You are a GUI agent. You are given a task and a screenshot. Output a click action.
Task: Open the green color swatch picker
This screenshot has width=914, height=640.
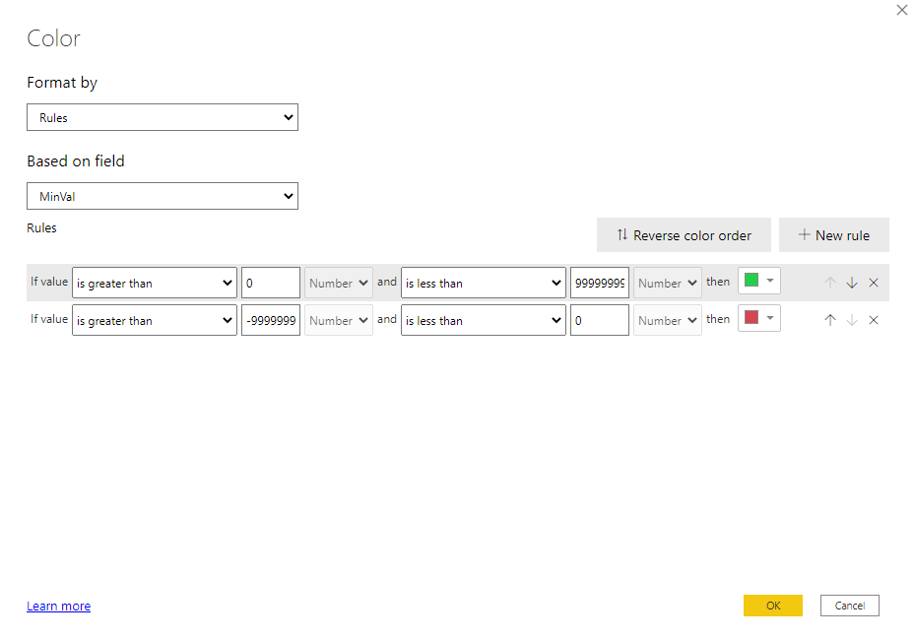pos(759,281)
